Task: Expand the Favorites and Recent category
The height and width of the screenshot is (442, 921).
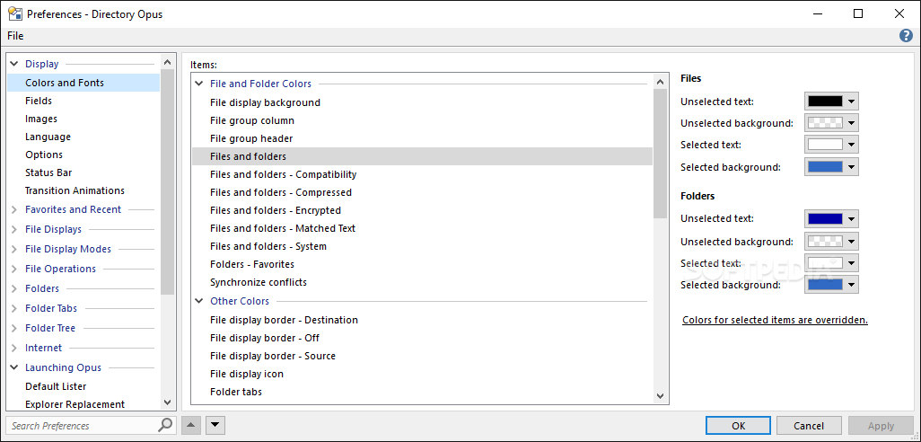Action: coord(14,209)
